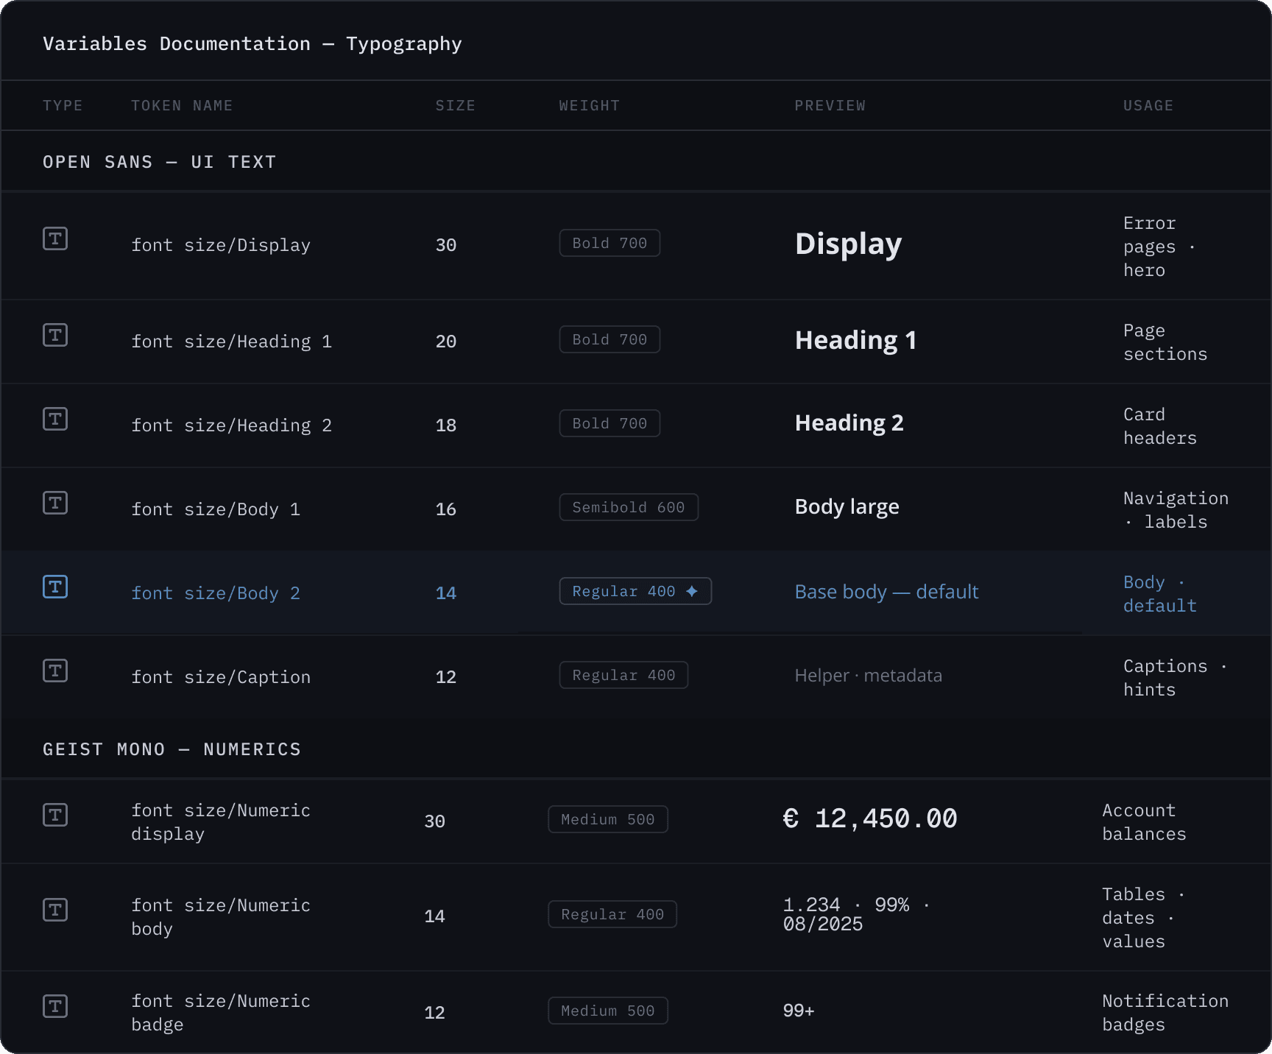Click the Medium 500 badge in Numeric display row
The height and width of the screenshot is (1054, 1272).
tap(608, 819)
